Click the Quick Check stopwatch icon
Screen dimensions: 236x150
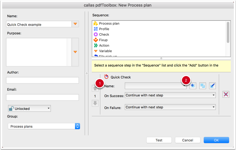[106, 77]
